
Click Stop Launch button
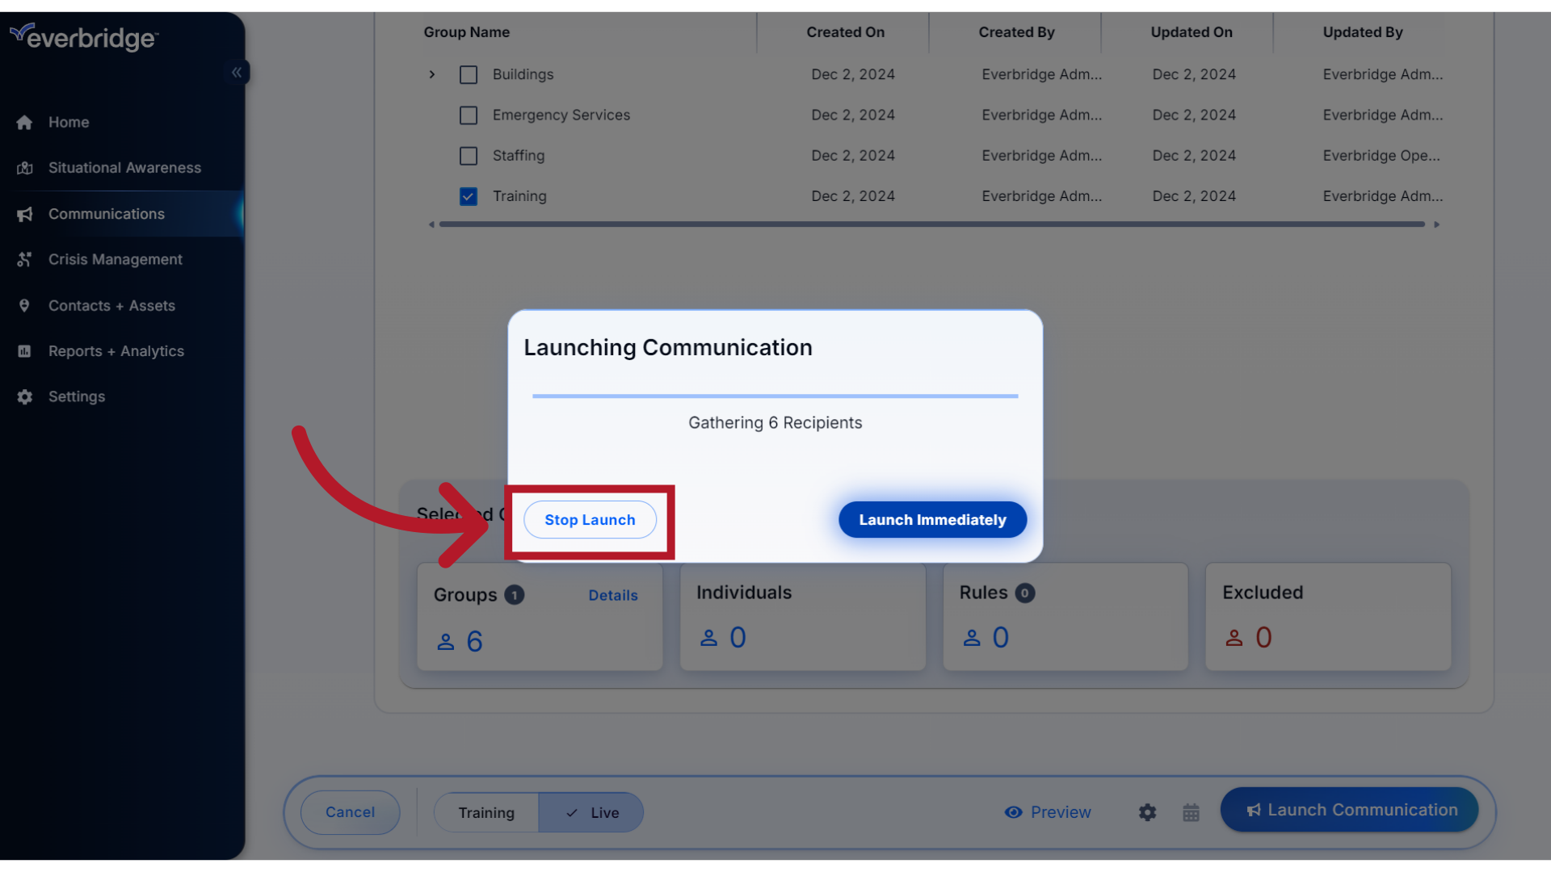[x=590, y=520]
